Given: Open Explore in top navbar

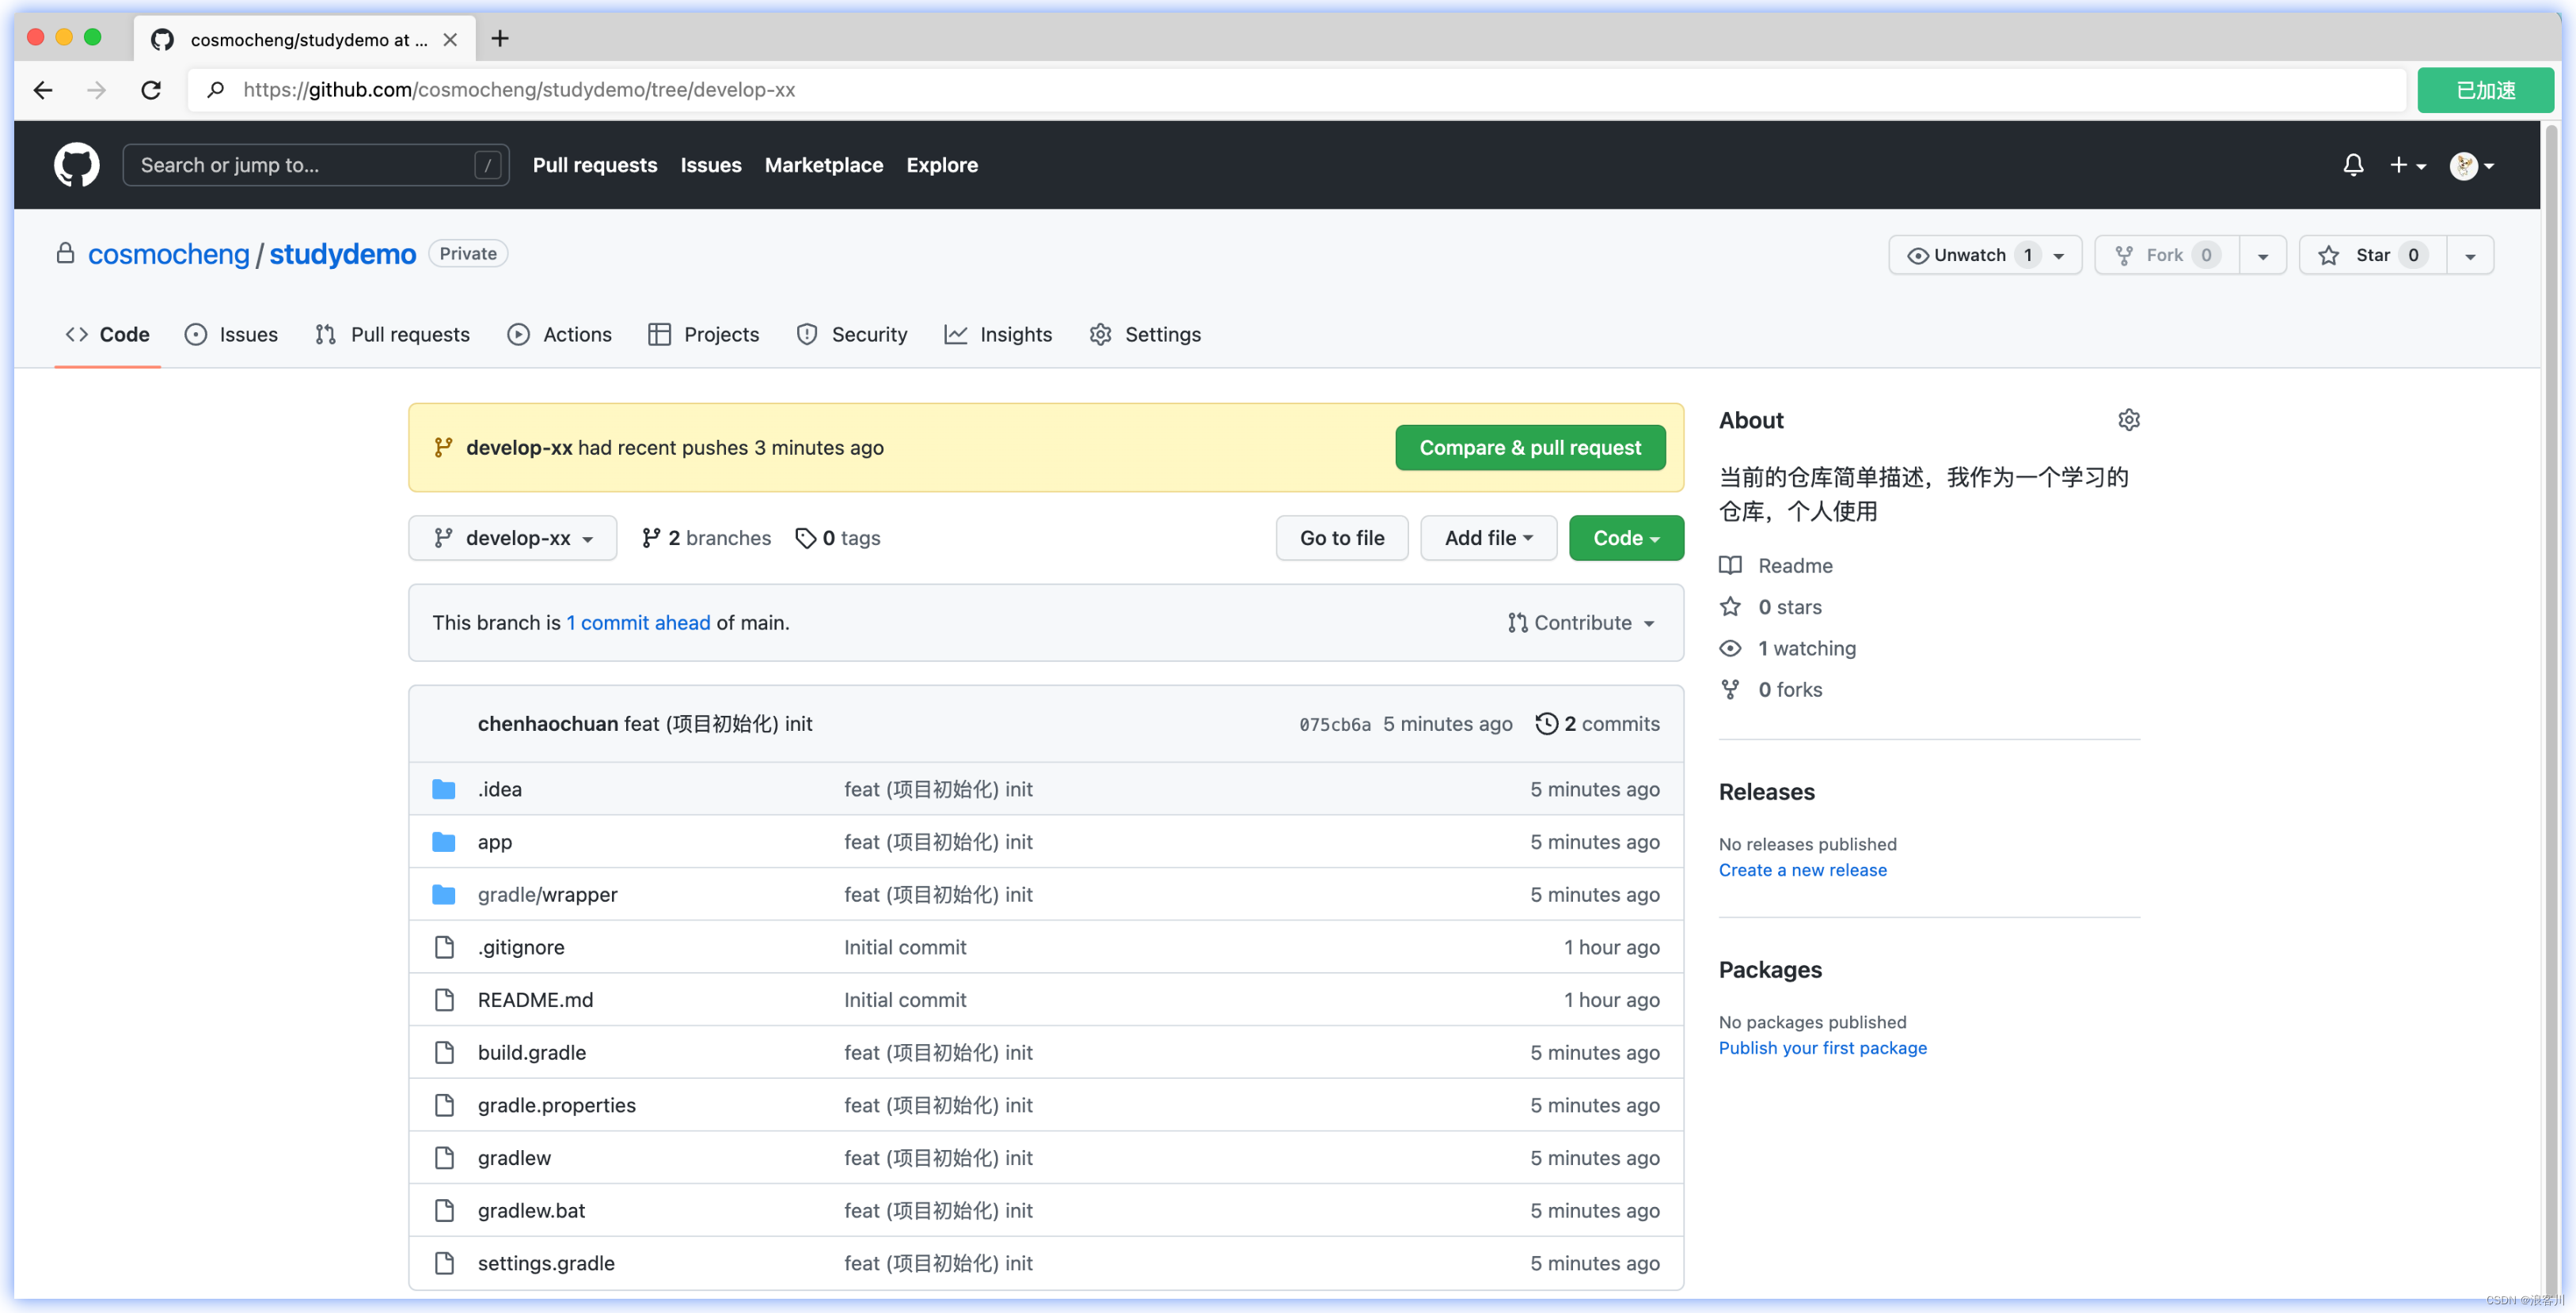Looking at the screenshot, I should pyautogui.click(x=942, y=165).
